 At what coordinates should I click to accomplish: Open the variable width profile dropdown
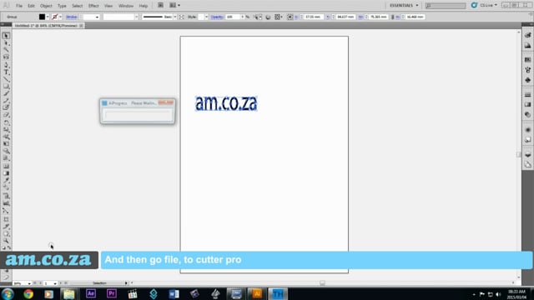click(x=137, y=17)
